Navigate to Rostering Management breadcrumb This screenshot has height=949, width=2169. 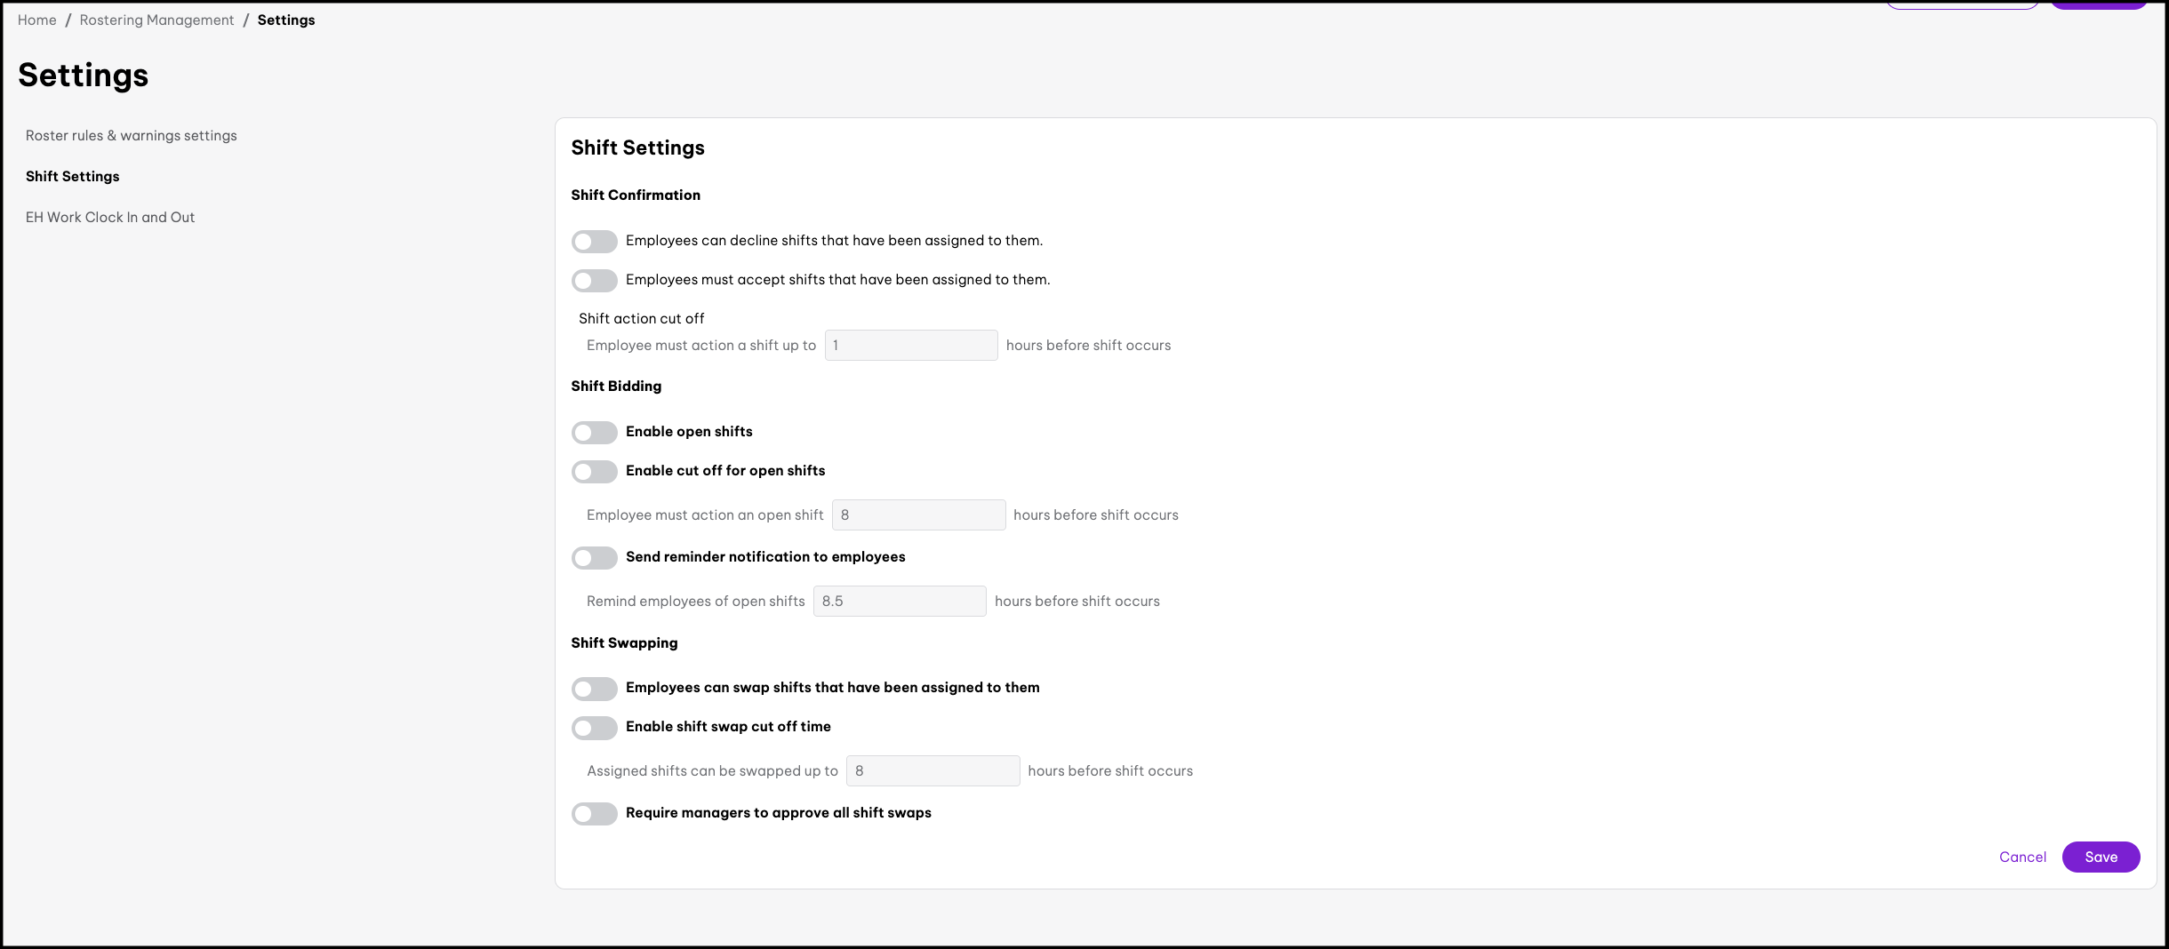point(156,20)
